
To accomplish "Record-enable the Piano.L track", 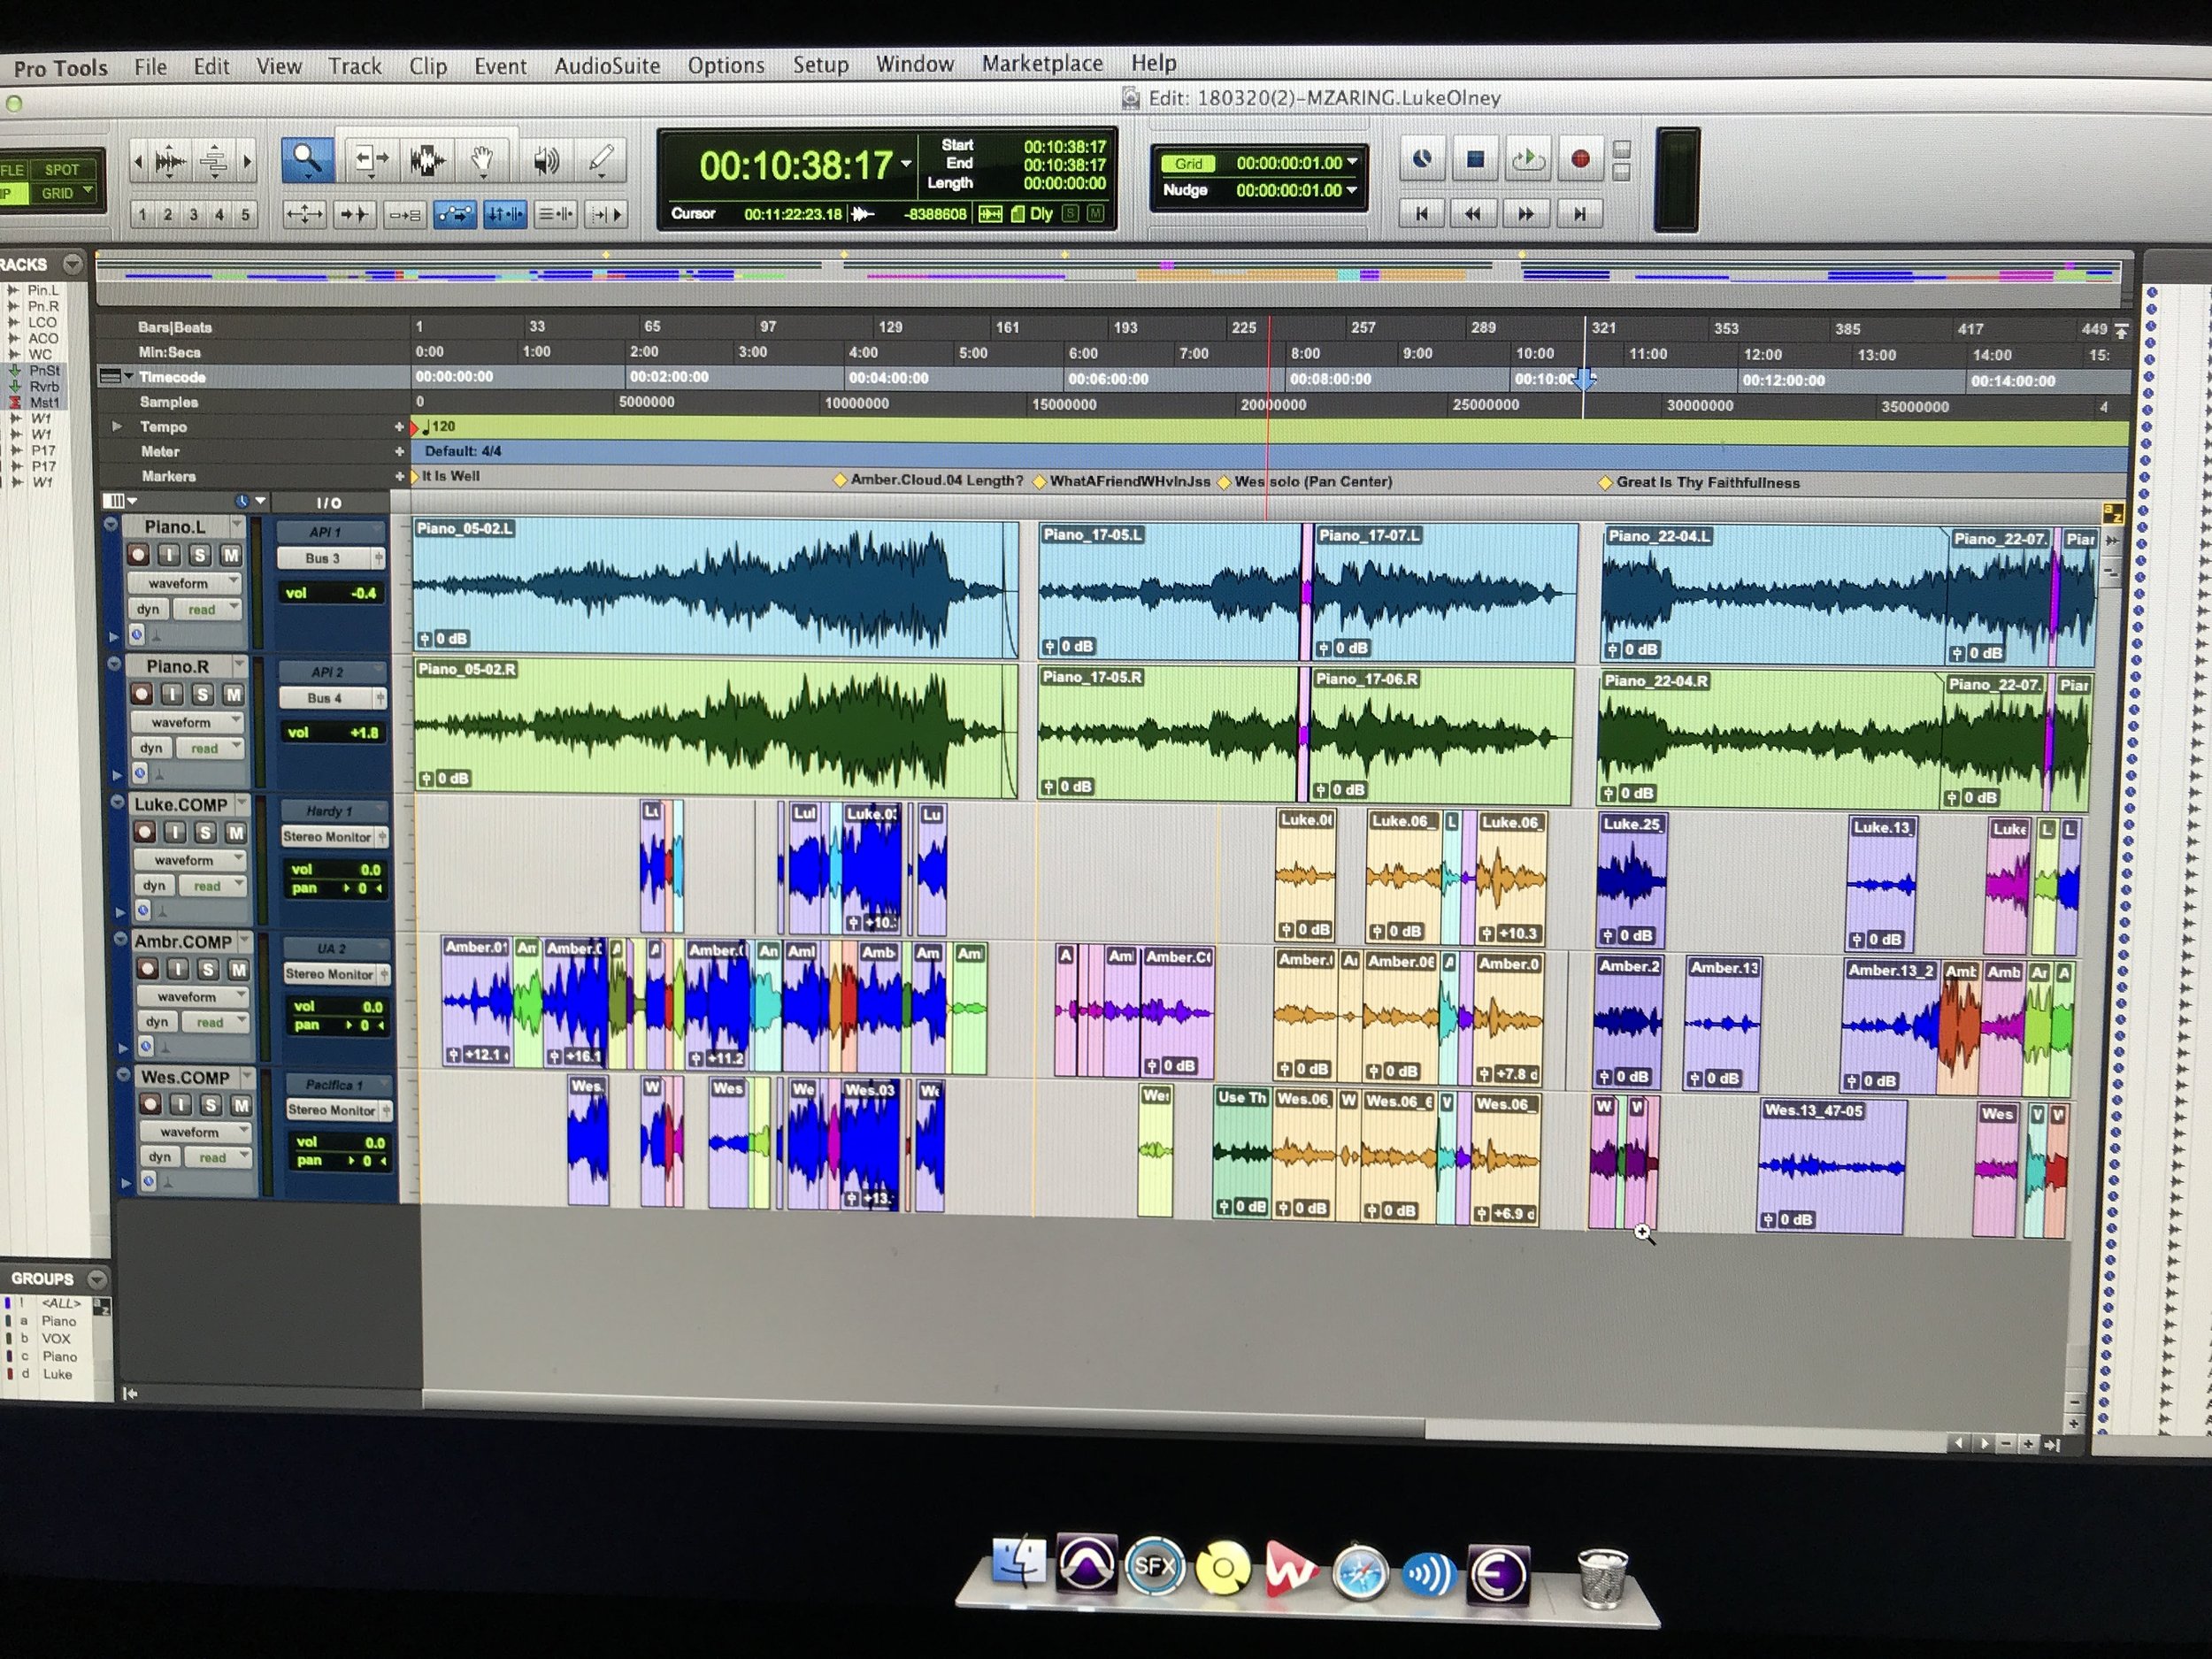I will click(x=138, y=555).
